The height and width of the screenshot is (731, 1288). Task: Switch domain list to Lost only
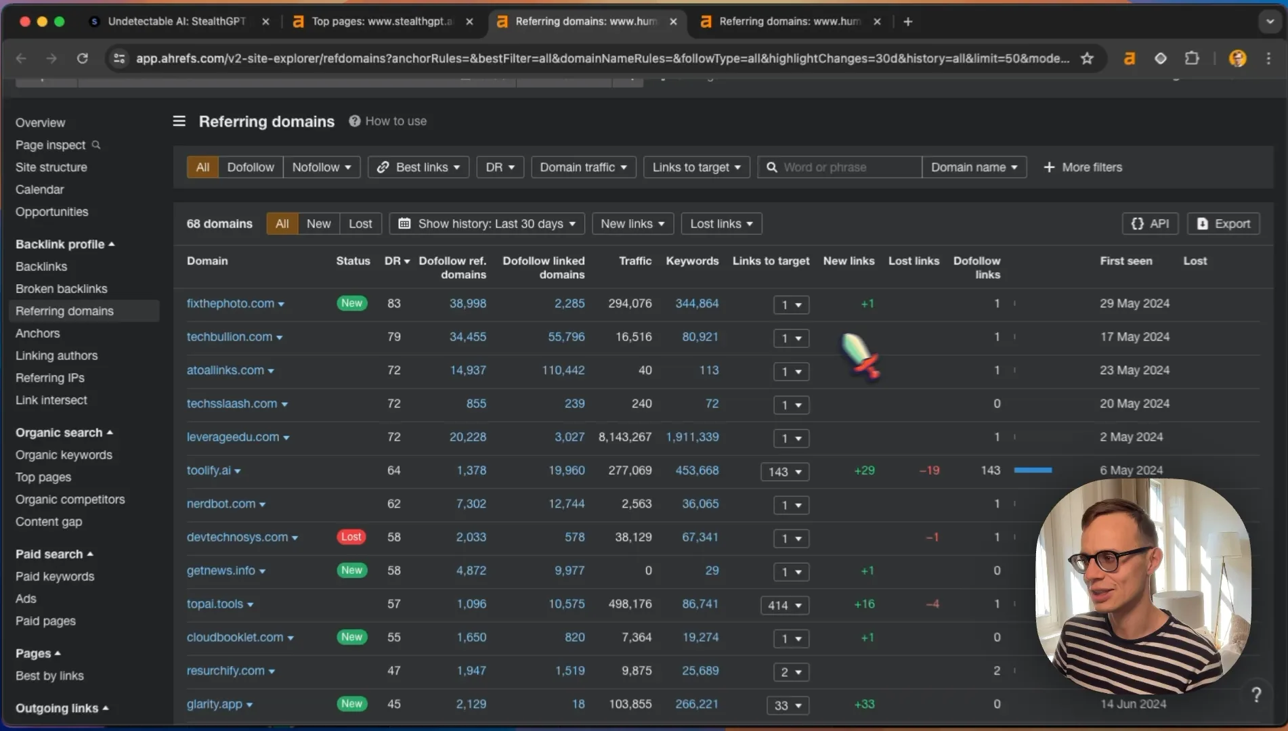tap(360, 224)
